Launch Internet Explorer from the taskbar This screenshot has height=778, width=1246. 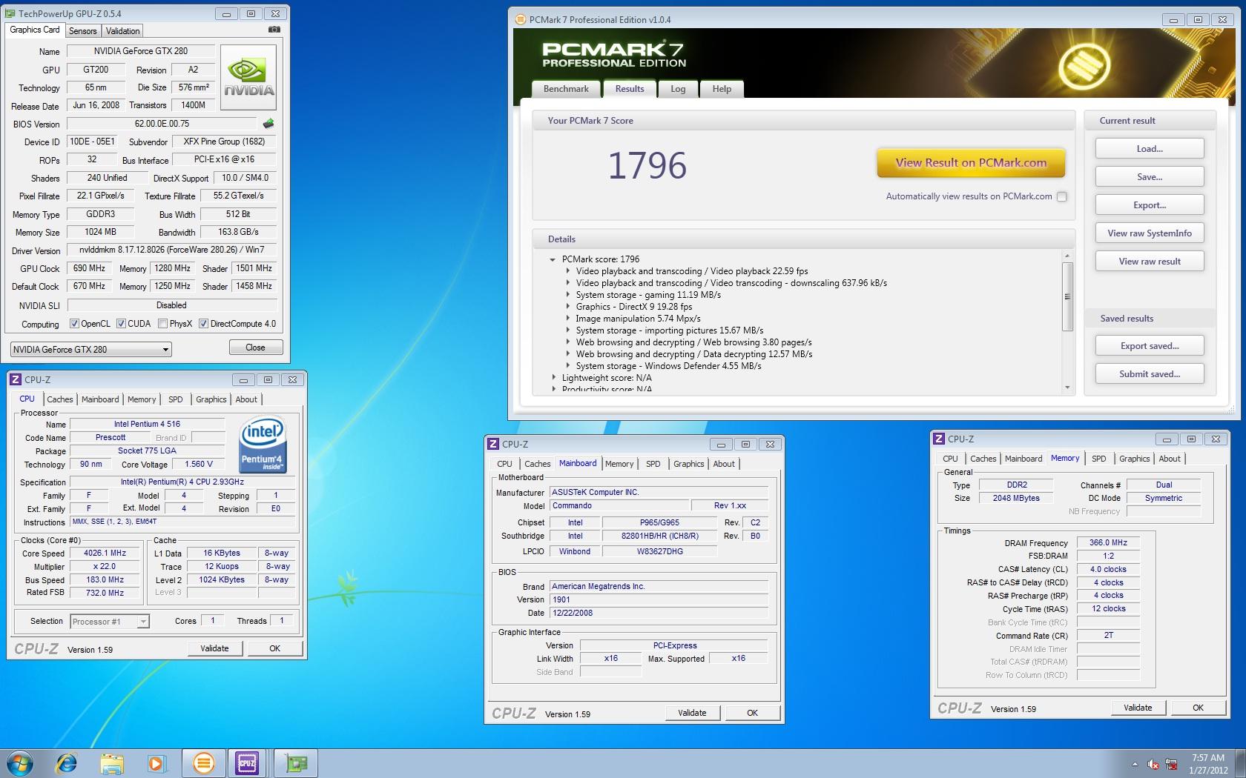[67, 763]
